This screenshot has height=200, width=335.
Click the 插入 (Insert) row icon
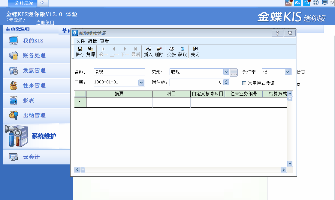(x=148, y=51)
